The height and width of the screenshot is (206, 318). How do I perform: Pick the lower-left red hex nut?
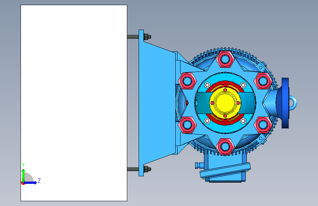click(187, 125)
